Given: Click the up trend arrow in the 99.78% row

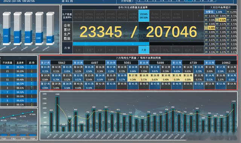Looking at the screenshot, I should coord(32,75).
